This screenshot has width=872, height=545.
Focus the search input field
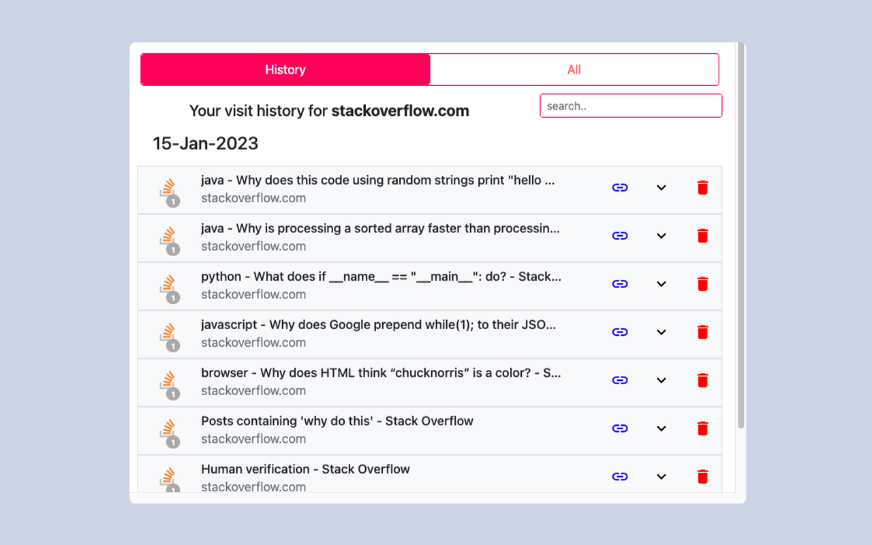tap(631, 106)
